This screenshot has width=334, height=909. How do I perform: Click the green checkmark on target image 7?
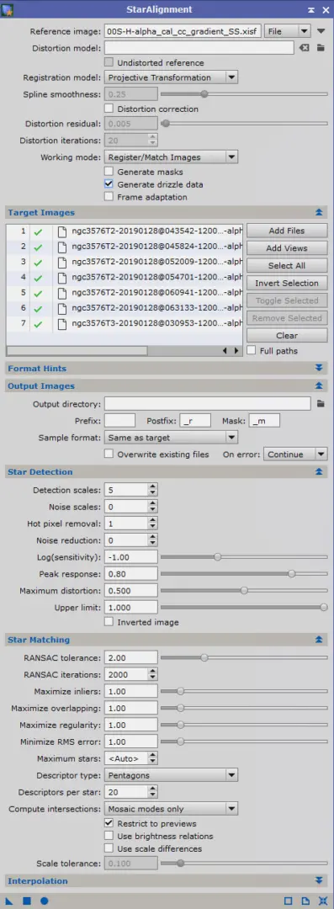(x=38, y=324)
